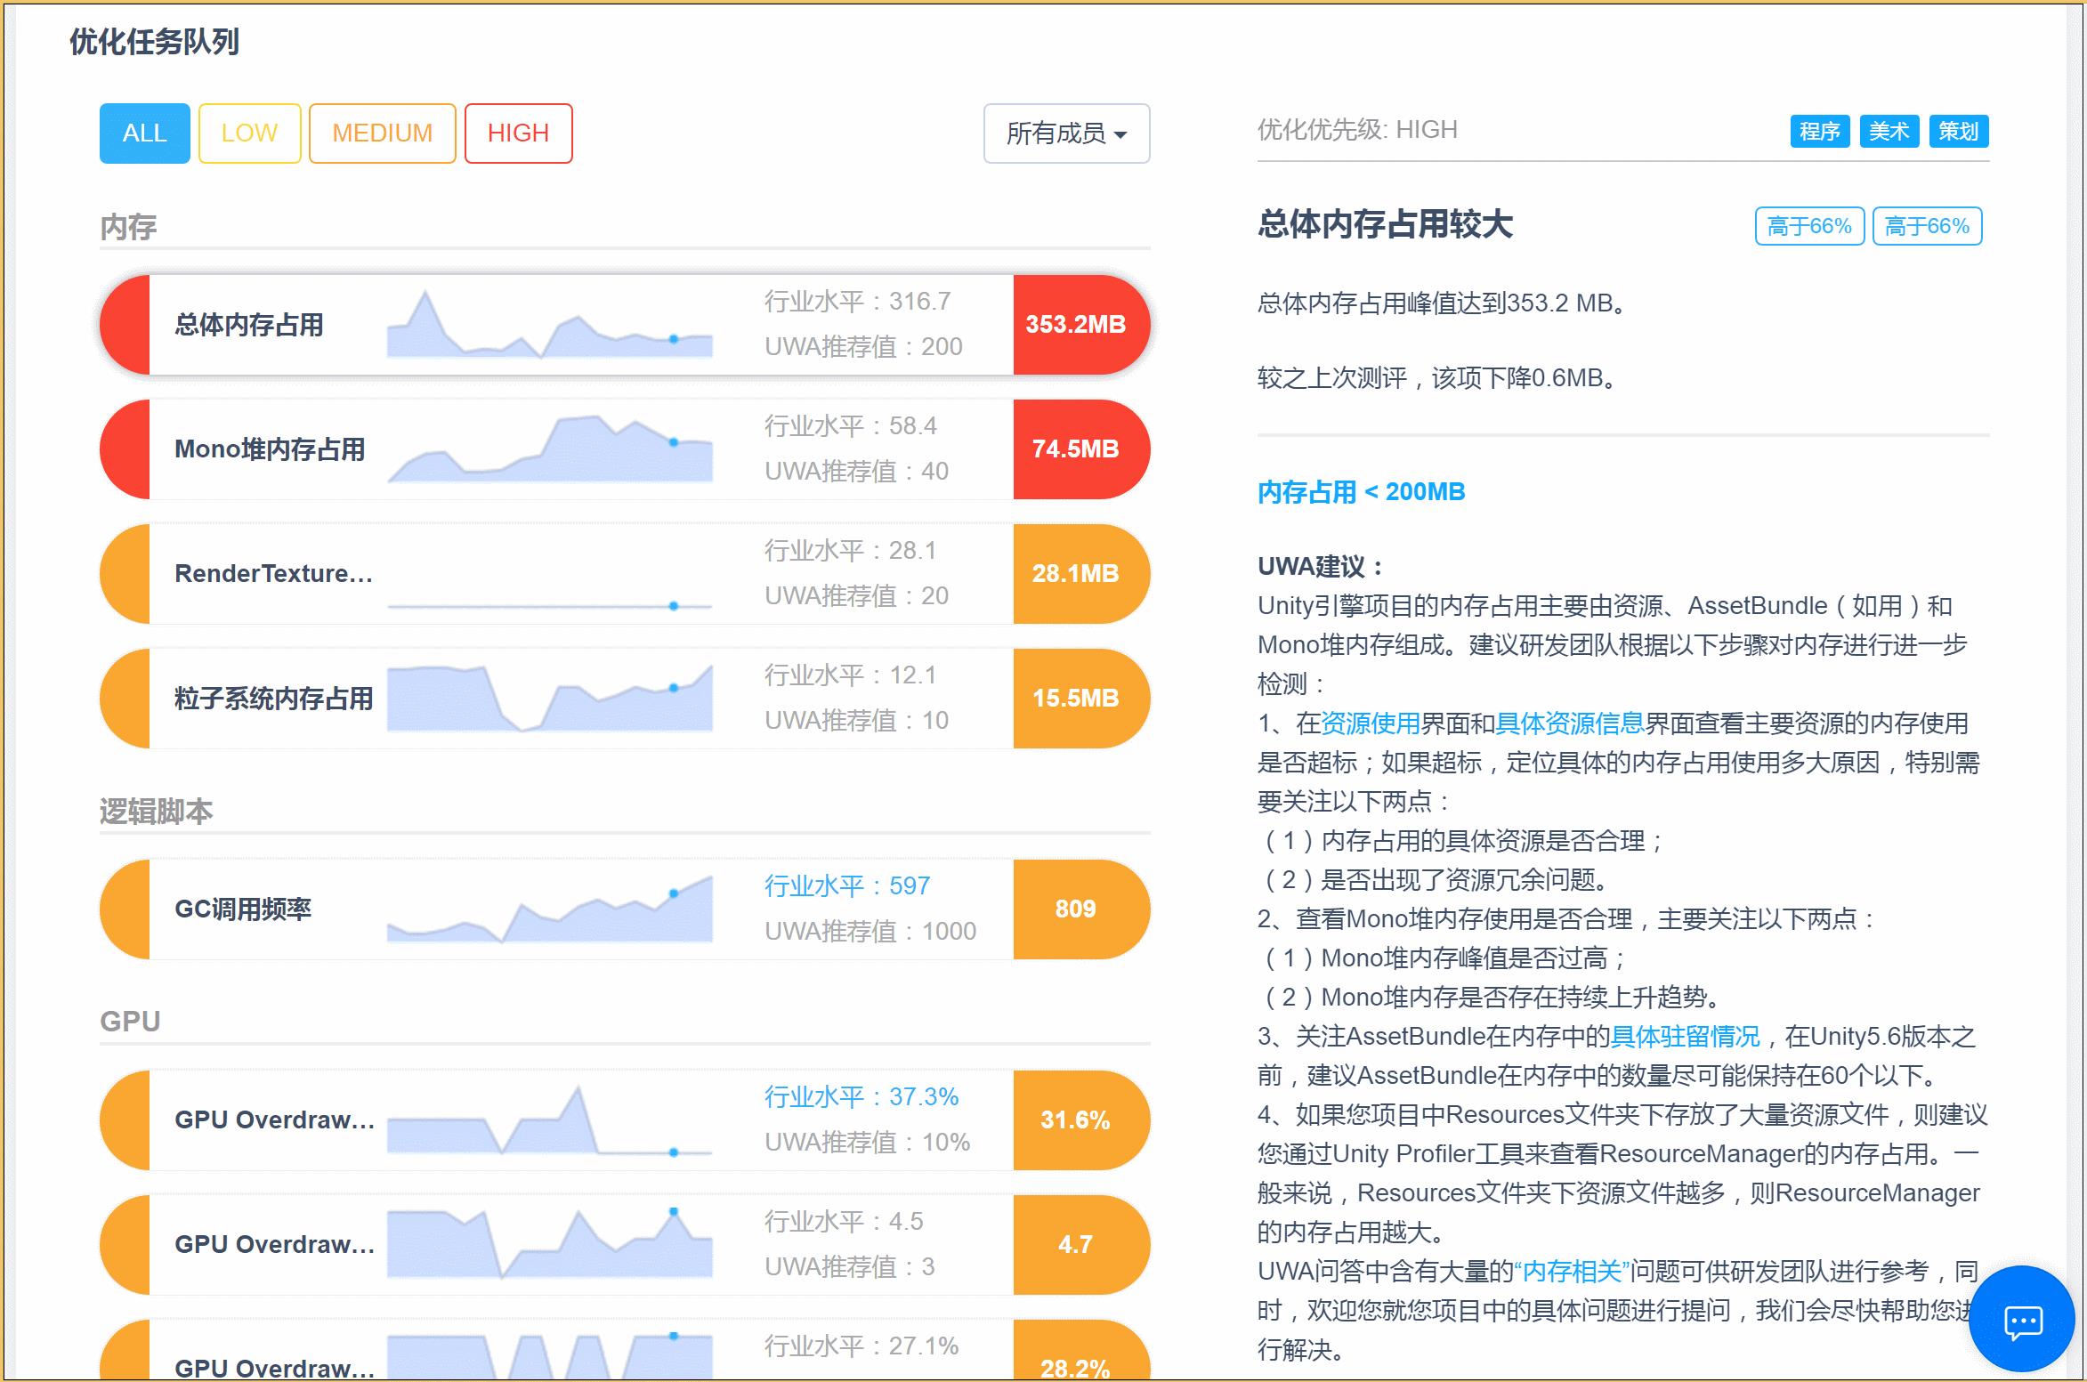Click the 美术 role tag

click(1889, 132)
